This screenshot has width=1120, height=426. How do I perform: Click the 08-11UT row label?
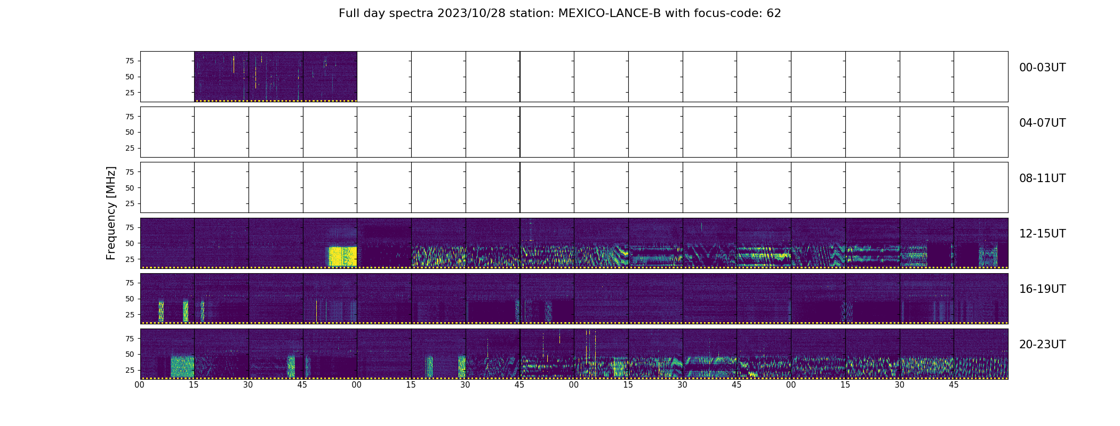tap(1042, 178)
